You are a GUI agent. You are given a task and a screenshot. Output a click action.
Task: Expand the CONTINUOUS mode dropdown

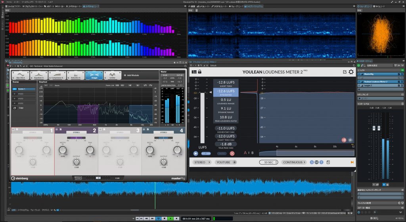point(294,162)
